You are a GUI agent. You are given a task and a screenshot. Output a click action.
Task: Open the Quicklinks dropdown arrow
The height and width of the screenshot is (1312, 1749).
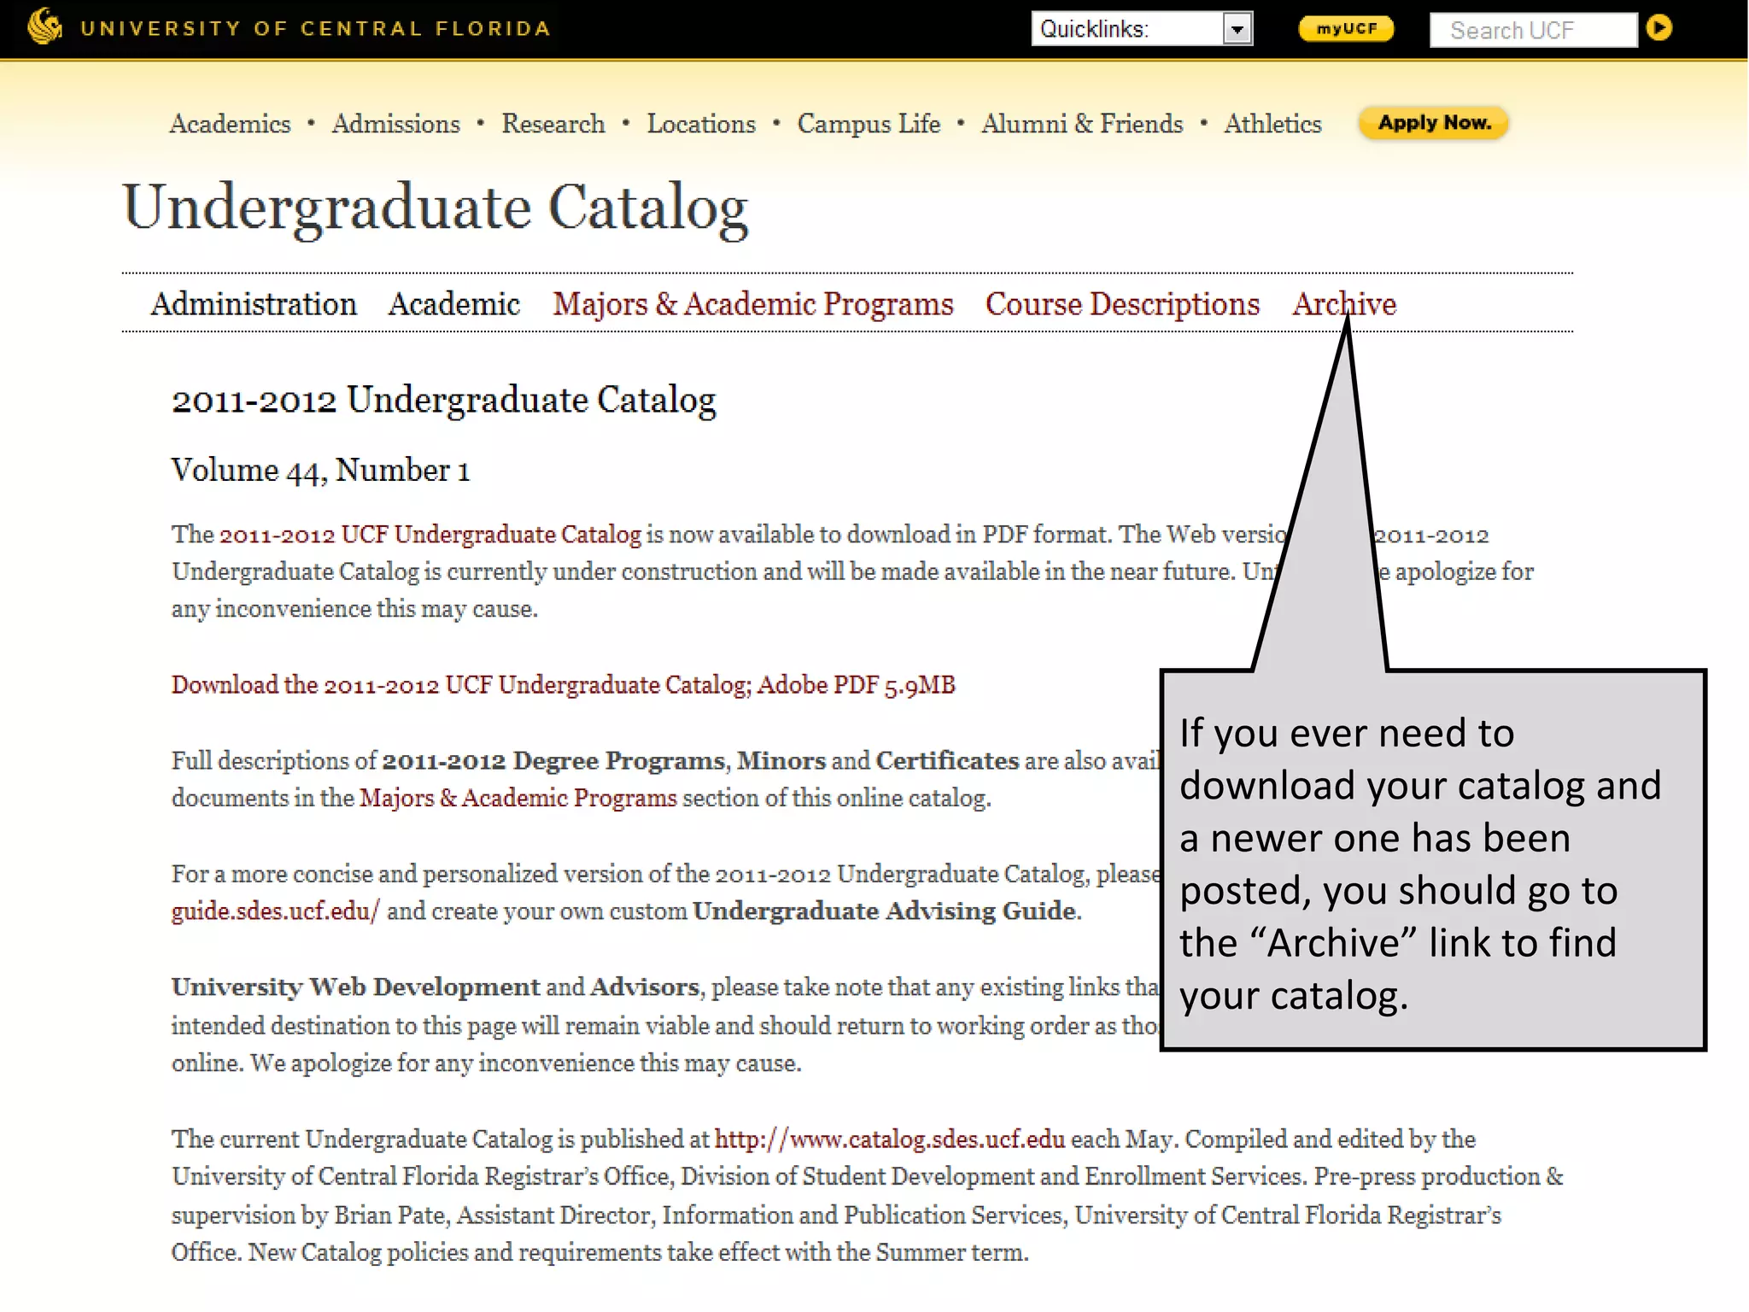[1237, 30]
